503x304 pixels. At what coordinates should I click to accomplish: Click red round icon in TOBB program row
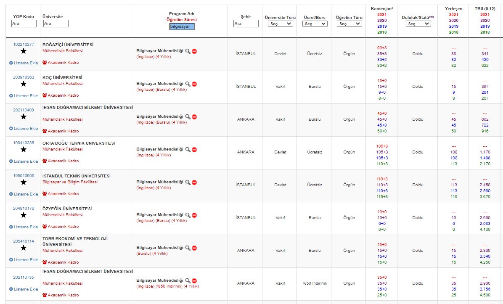(194, 248)
